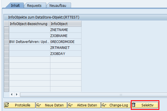The height and width of the screenshot is (111, 167).
Task: Click the row selector for ZRTMARKET
Action: [7, 48]
